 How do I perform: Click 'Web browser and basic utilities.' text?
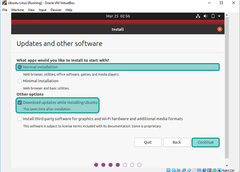(x=46, y=88)
